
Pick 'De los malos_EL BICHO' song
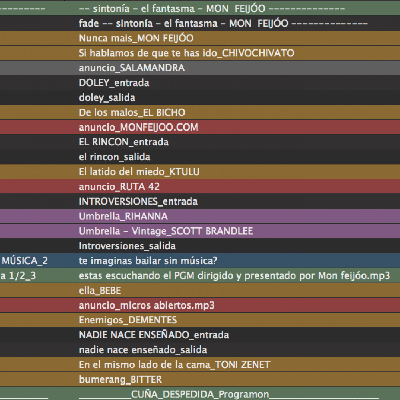[x=132, y=113]
